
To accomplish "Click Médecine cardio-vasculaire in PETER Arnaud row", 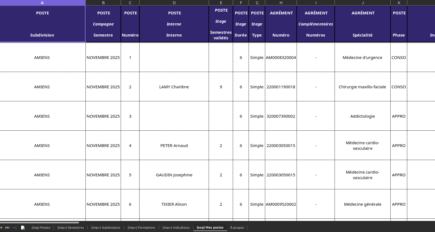I will pos(363,146).
